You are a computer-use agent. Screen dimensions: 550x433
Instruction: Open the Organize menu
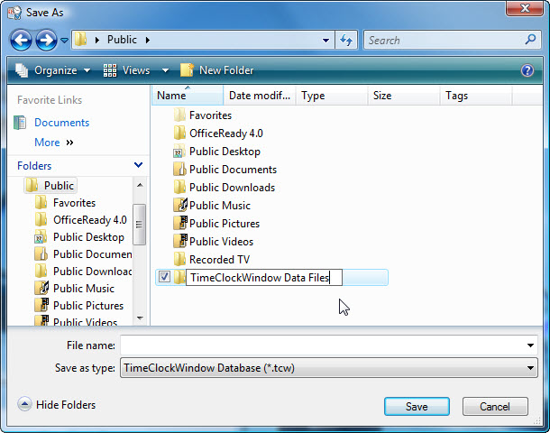[54, 70]
